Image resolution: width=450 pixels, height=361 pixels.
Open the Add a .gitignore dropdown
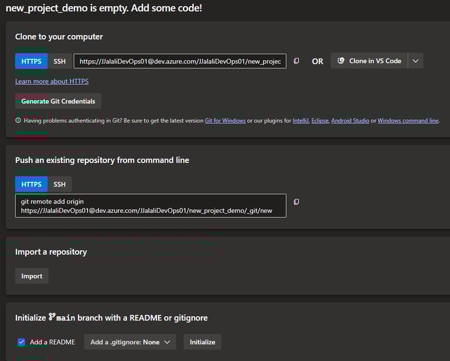pos(130,342)
